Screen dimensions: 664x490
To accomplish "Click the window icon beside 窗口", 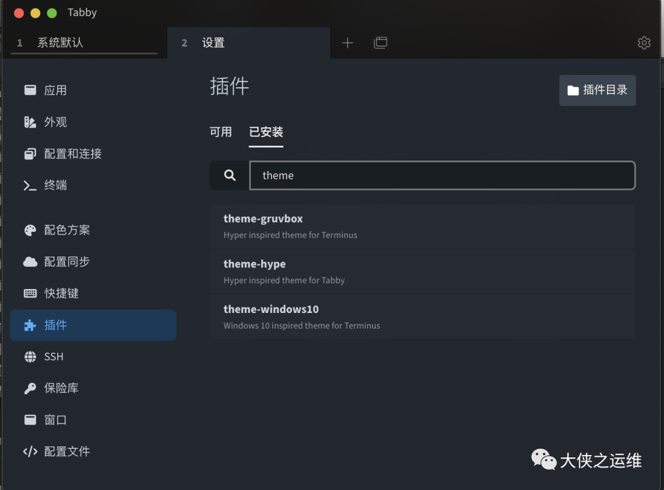I will point(30,420).
